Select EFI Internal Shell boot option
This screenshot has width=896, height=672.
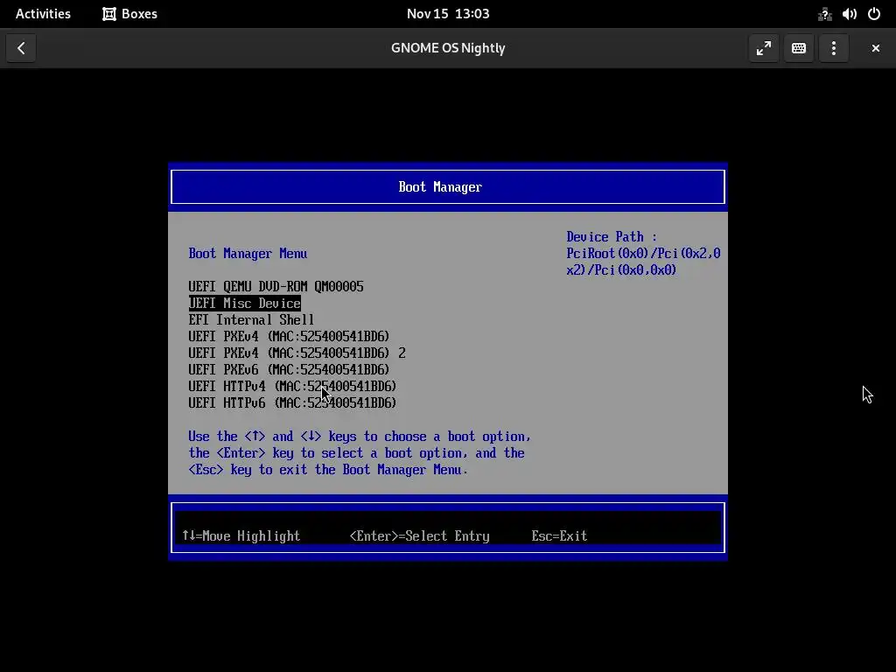point(251,319)
